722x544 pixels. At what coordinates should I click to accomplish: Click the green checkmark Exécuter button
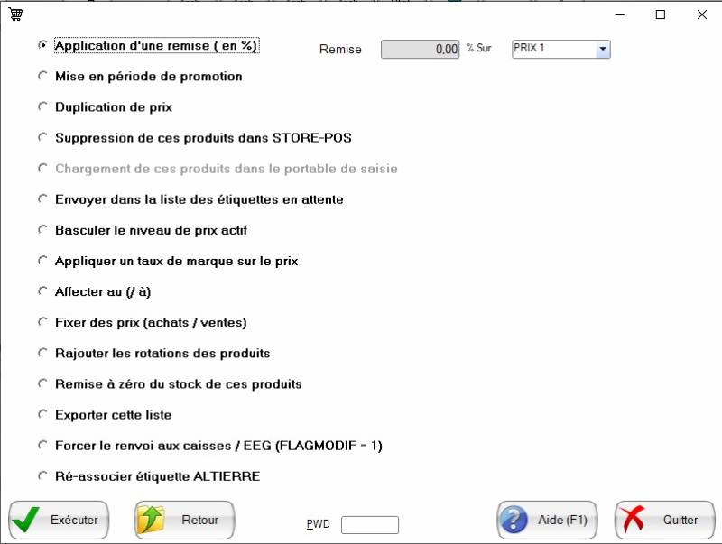pyautogui.click(x=59, y=520)
